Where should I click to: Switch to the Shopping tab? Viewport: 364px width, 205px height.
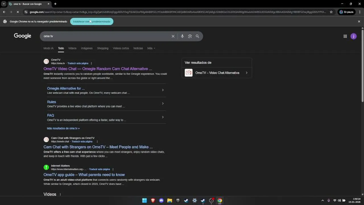(103, 48)
